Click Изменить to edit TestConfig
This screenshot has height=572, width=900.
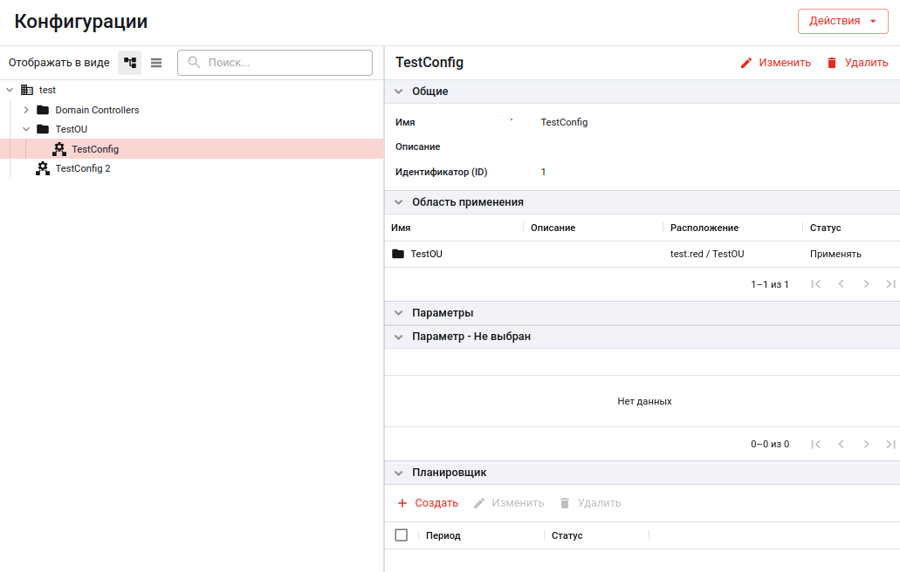(x=775, y=63)
